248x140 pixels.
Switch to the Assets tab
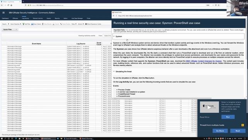click(x=49, y=18)
